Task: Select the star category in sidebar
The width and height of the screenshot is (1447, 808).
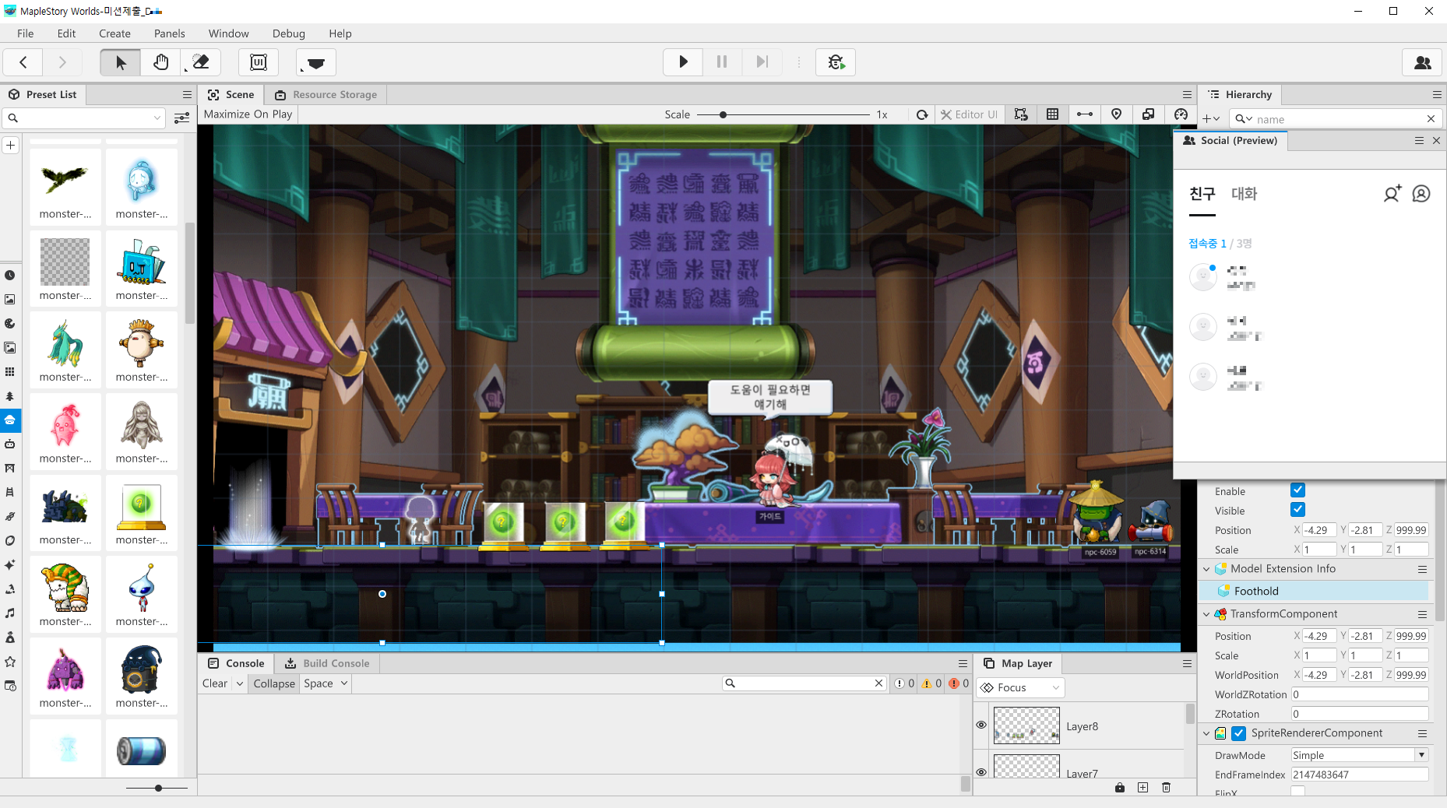Action: pos(10,662)
